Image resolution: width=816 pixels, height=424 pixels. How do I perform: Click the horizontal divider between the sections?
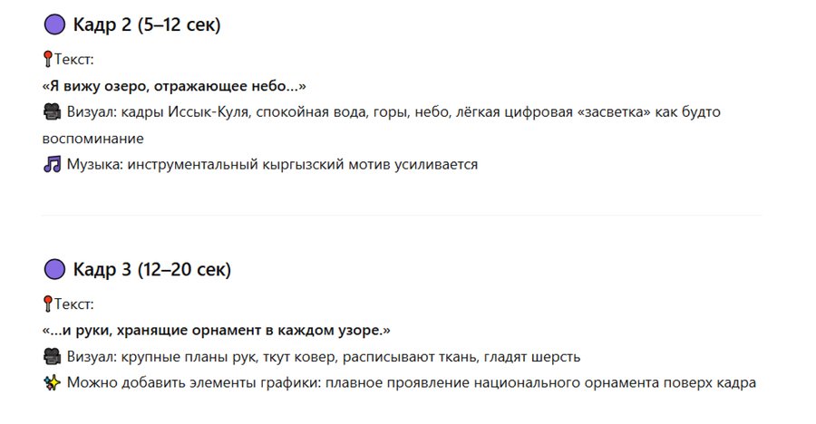[401, 216]
